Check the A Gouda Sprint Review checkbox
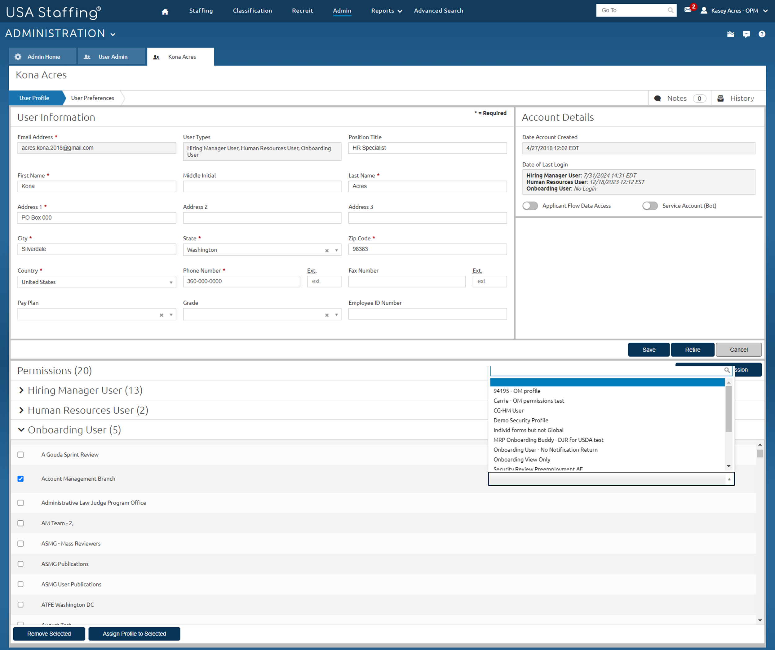775x650 pixels. (21, 455)
